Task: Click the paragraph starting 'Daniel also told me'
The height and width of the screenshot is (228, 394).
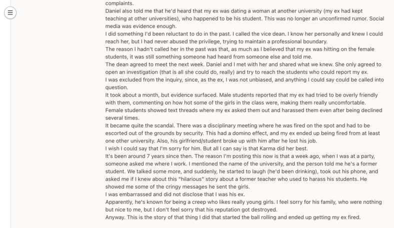Action: 244,18
